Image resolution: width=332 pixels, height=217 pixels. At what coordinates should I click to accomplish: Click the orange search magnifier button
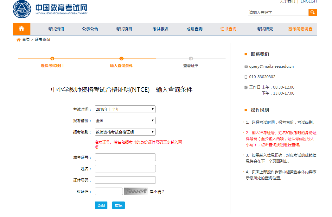(x=312, y=12)
